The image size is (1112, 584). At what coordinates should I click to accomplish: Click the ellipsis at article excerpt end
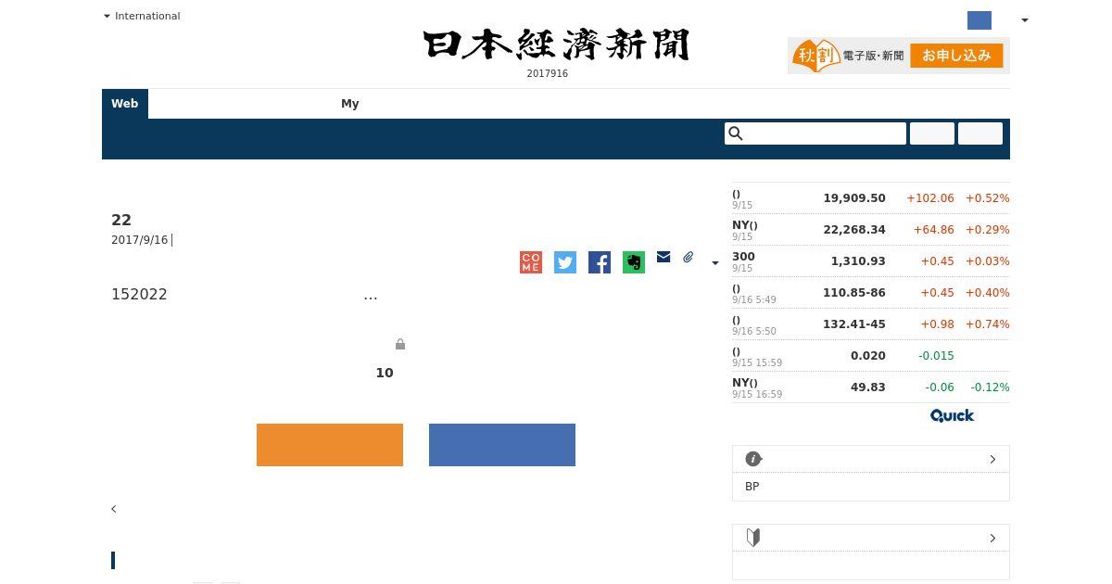tap(371, 297)
